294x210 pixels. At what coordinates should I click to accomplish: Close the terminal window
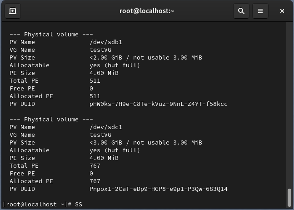282,11
